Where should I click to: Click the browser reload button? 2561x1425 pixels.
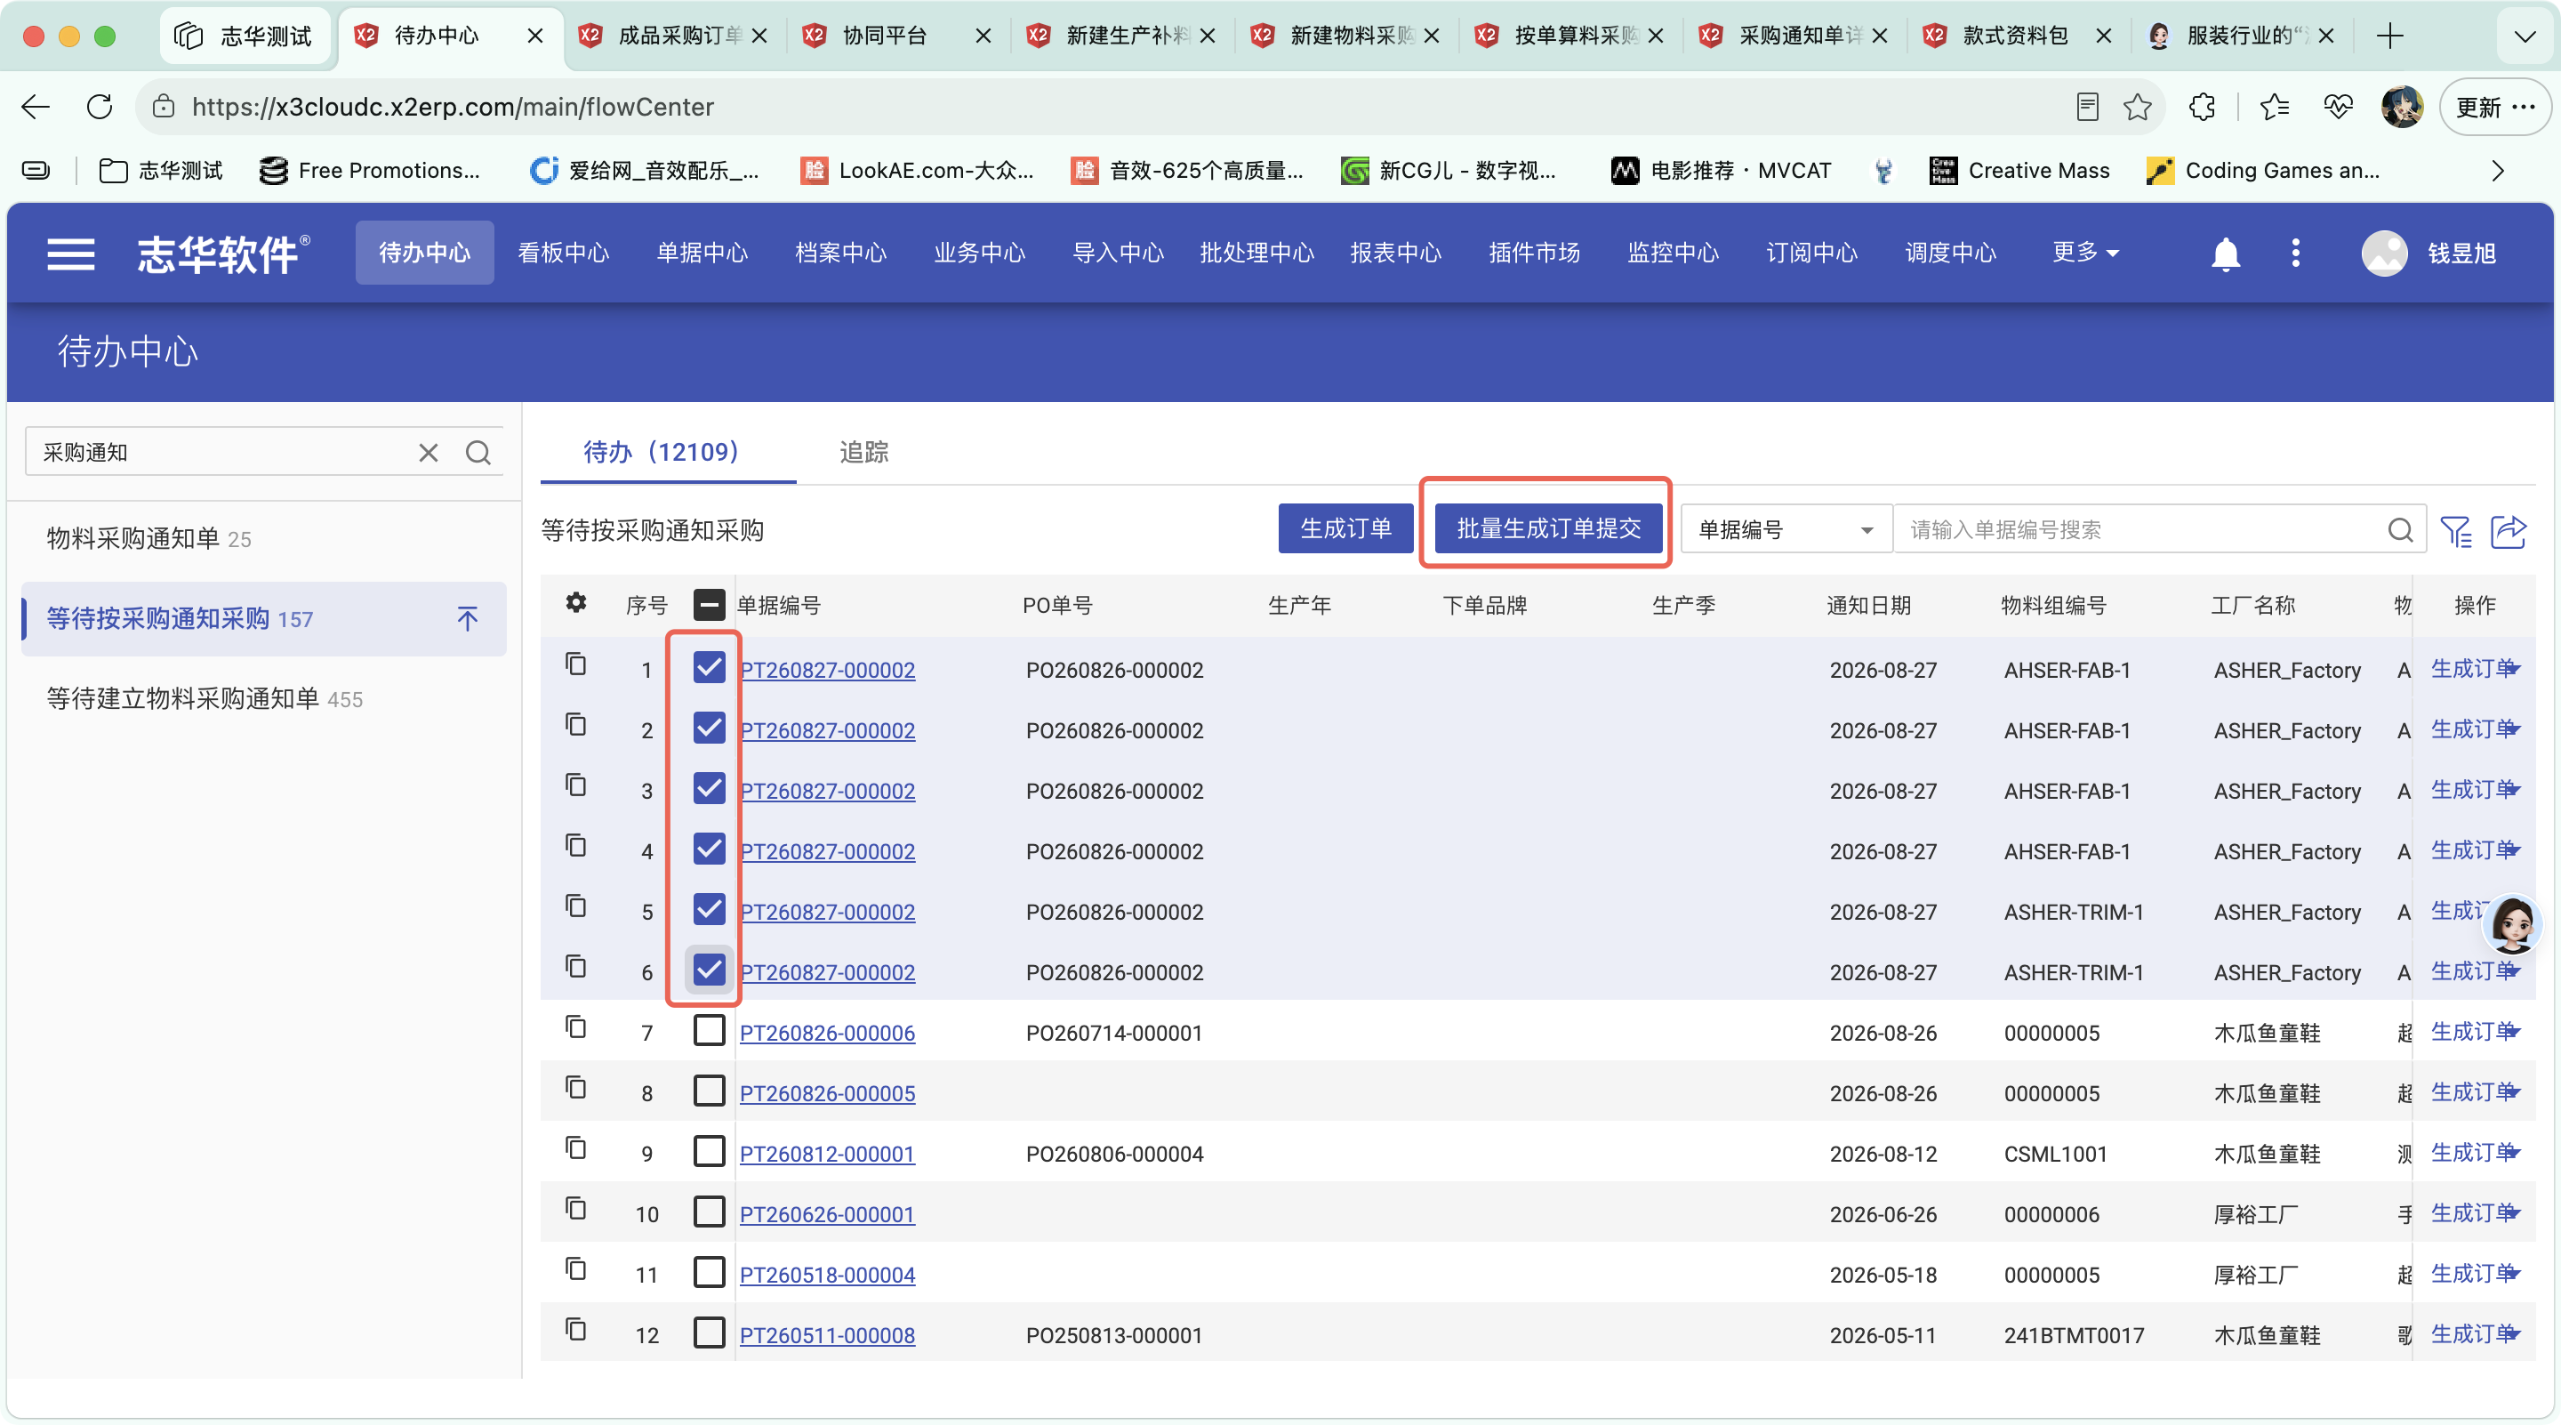click(100, 107)
